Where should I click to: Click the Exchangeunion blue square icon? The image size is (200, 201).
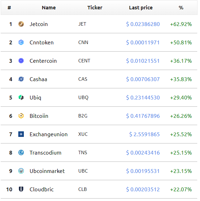(x=21, y=134)
